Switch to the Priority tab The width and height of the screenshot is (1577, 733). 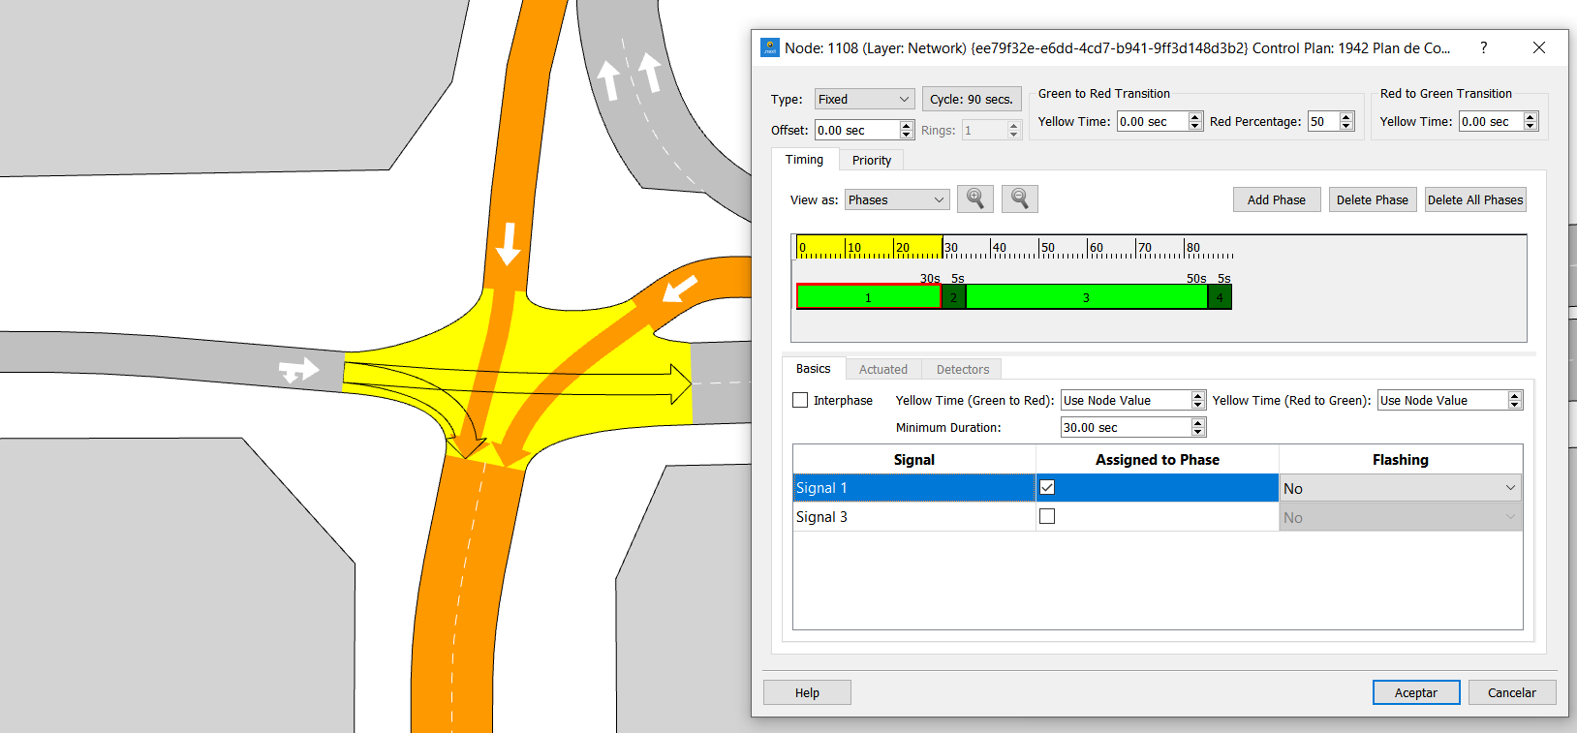(x=871, y=160)
